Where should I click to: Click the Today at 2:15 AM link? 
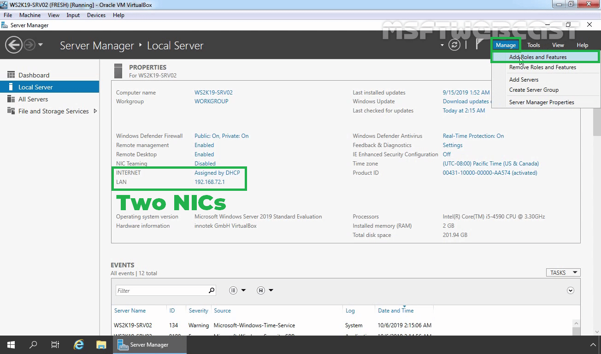[x=464, y=111]
